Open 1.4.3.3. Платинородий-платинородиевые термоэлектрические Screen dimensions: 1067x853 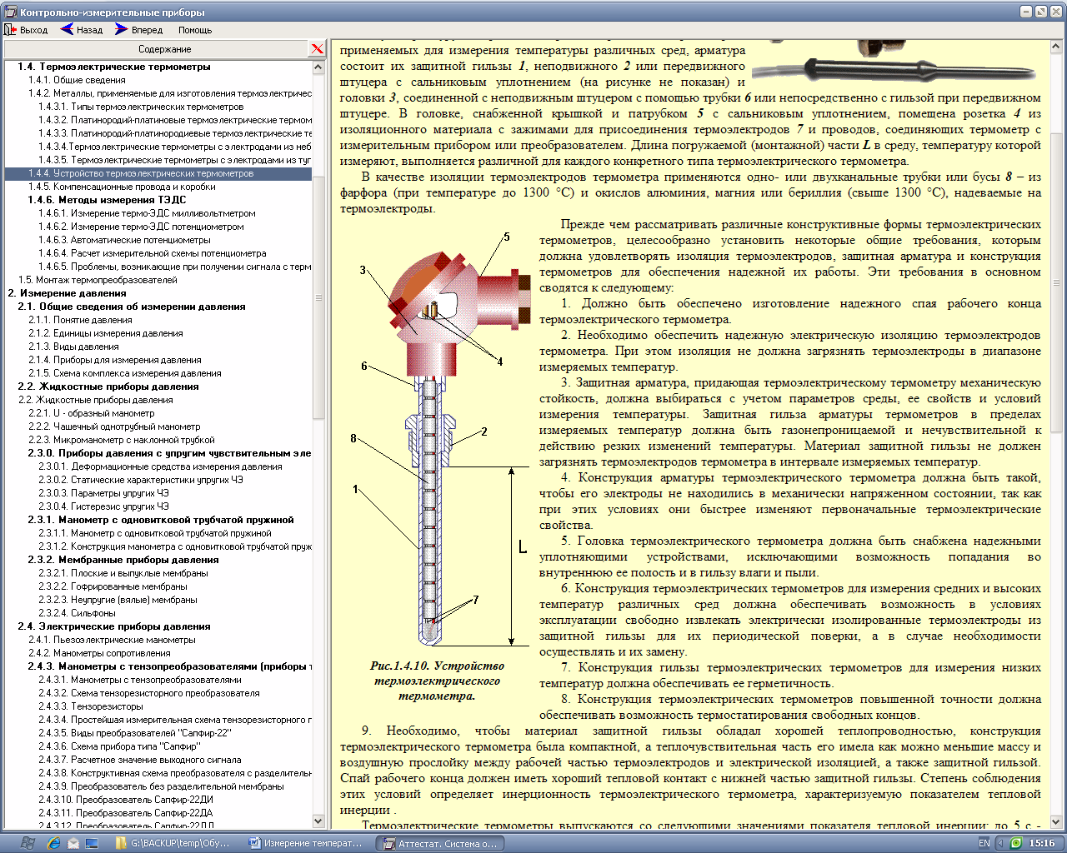pyautogui.click(x=175, y=133)
